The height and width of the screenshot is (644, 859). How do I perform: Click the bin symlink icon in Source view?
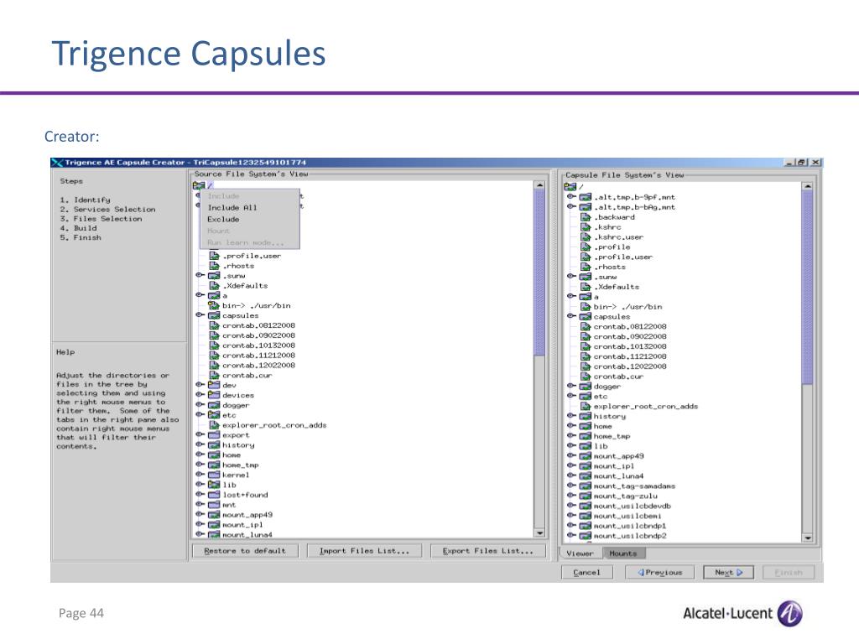click(214, 305)
